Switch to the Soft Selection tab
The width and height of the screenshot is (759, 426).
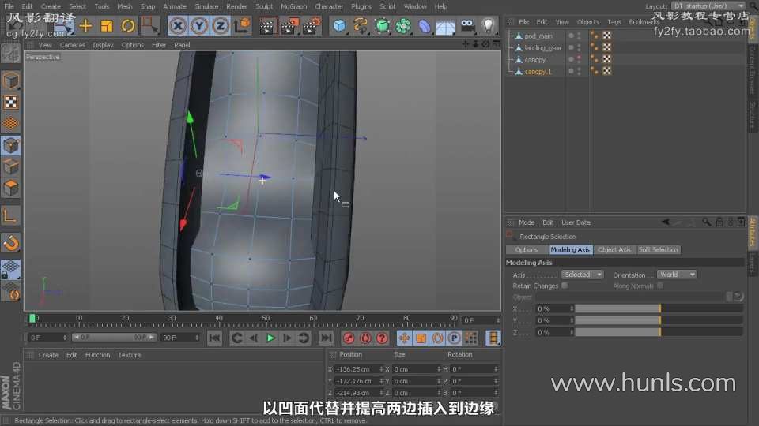click(658, 250)
